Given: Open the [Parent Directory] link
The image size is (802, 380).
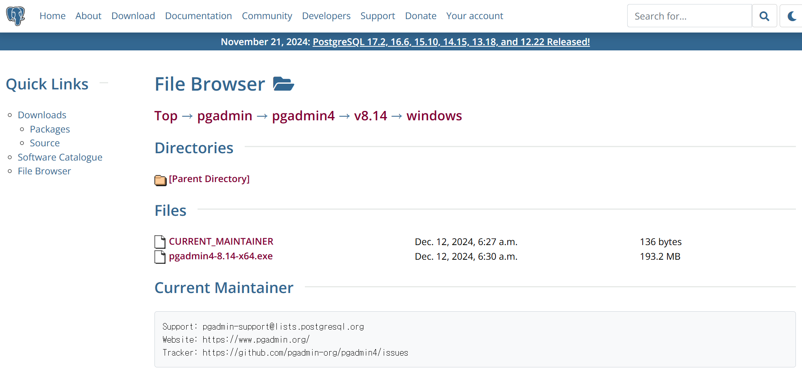Looking at the screenshot, I should tap(209, 179).
